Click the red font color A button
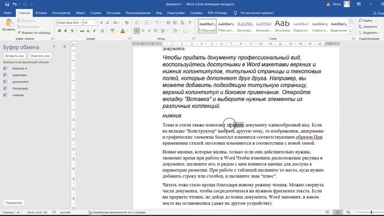 [x=122, y=31]
